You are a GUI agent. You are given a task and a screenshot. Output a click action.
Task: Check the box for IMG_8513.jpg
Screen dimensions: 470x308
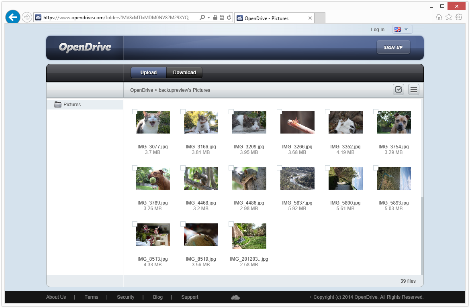(135, 224)
